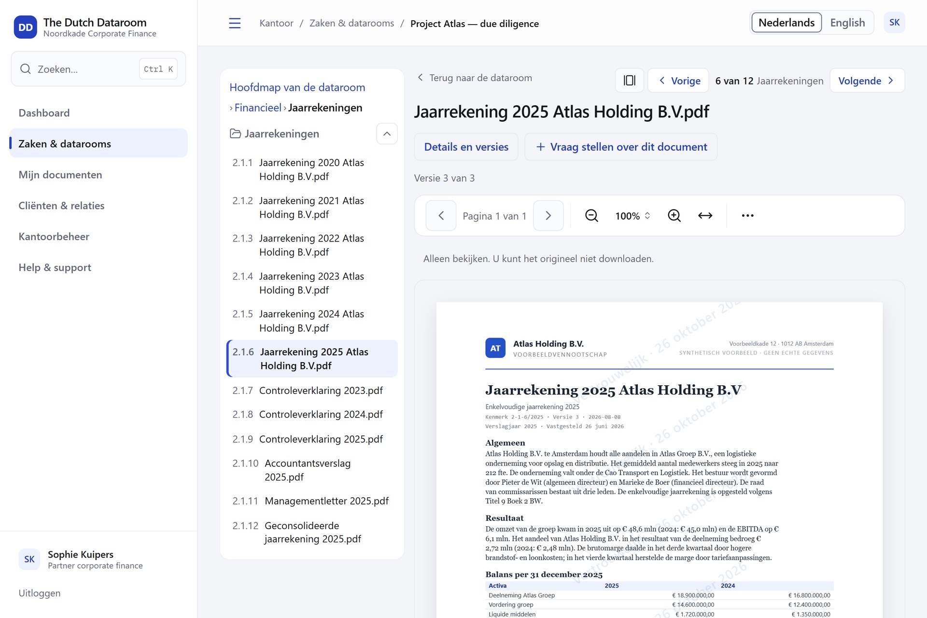Open Mijn documenten in sidebar
927x618 pixels.
pos(98,175)
